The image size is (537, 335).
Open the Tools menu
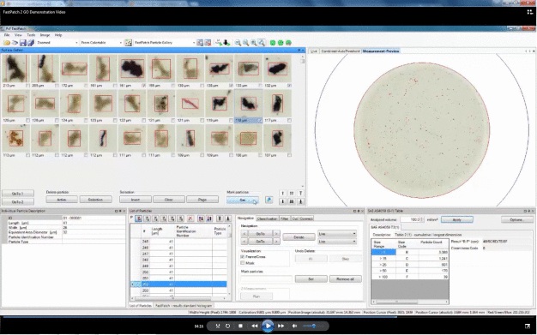pyautogui.click(x=31, y=35)
